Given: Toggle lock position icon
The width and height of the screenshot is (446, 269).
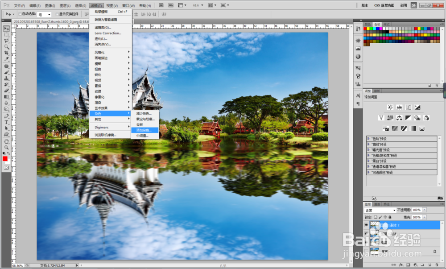Looking at the screenshot, I should (385, 217).
